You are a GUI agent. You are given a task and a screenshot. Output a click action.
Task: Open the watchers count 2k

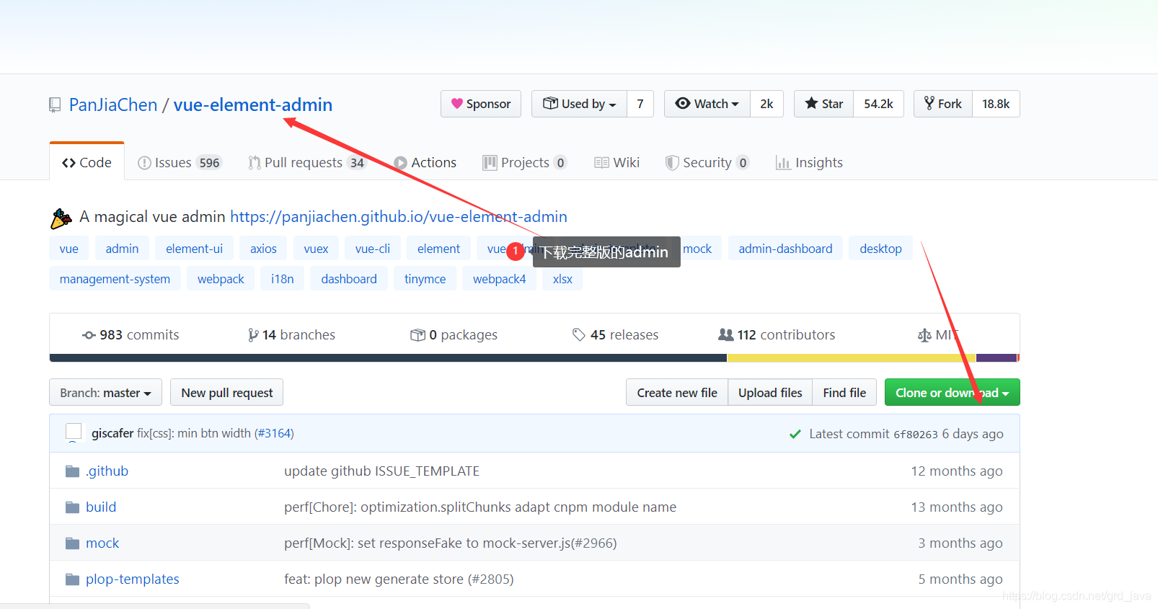766,104
